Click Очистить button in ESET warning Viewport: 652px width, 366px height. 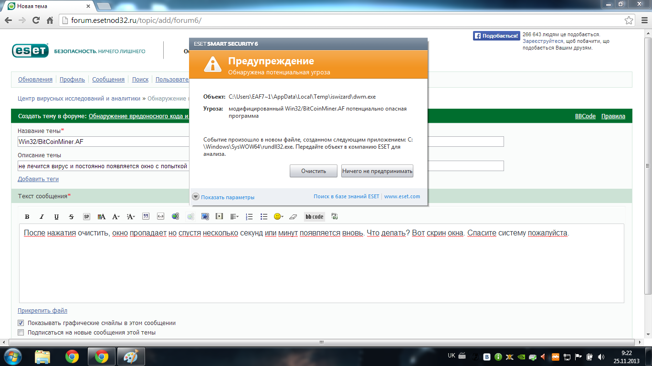[x=314, y=171]
